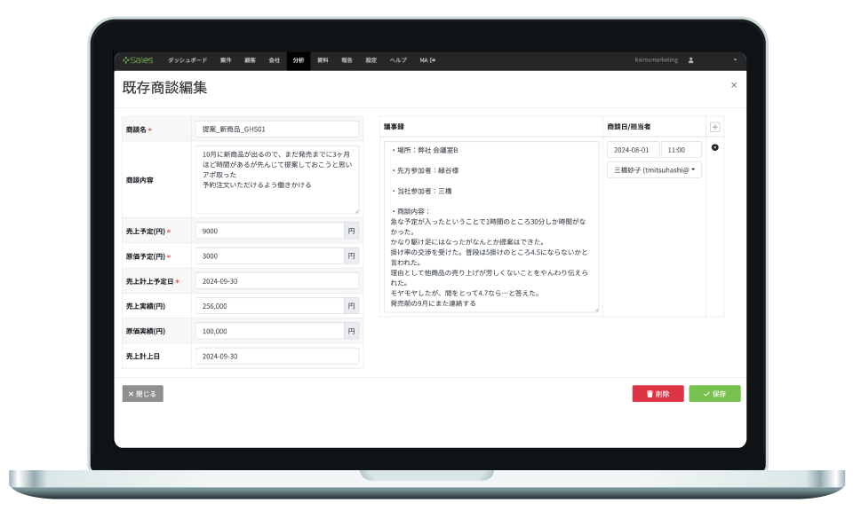Click the gray 閉じる button
The image size is (853, 511).
(142, 394)
